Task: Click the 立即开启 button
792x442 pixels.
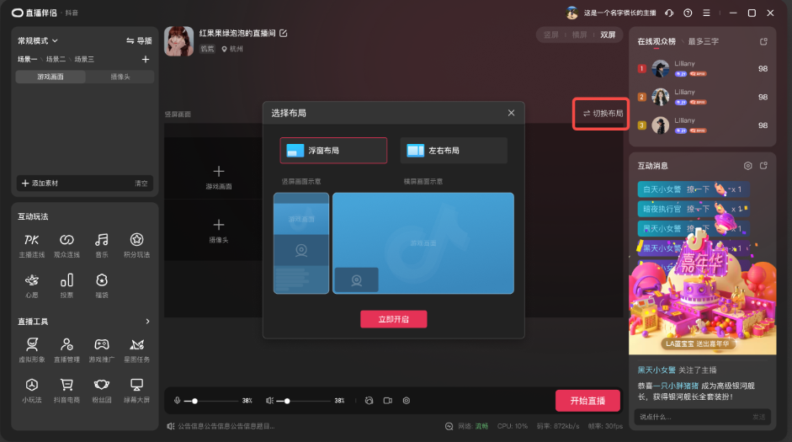Action: tap(393, 319)
